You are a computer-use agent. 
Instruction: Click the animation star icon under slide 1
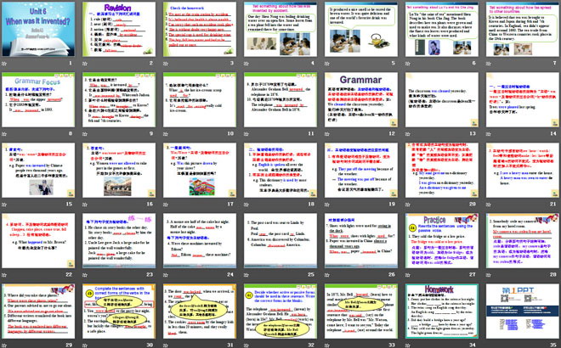click(4, 64)
